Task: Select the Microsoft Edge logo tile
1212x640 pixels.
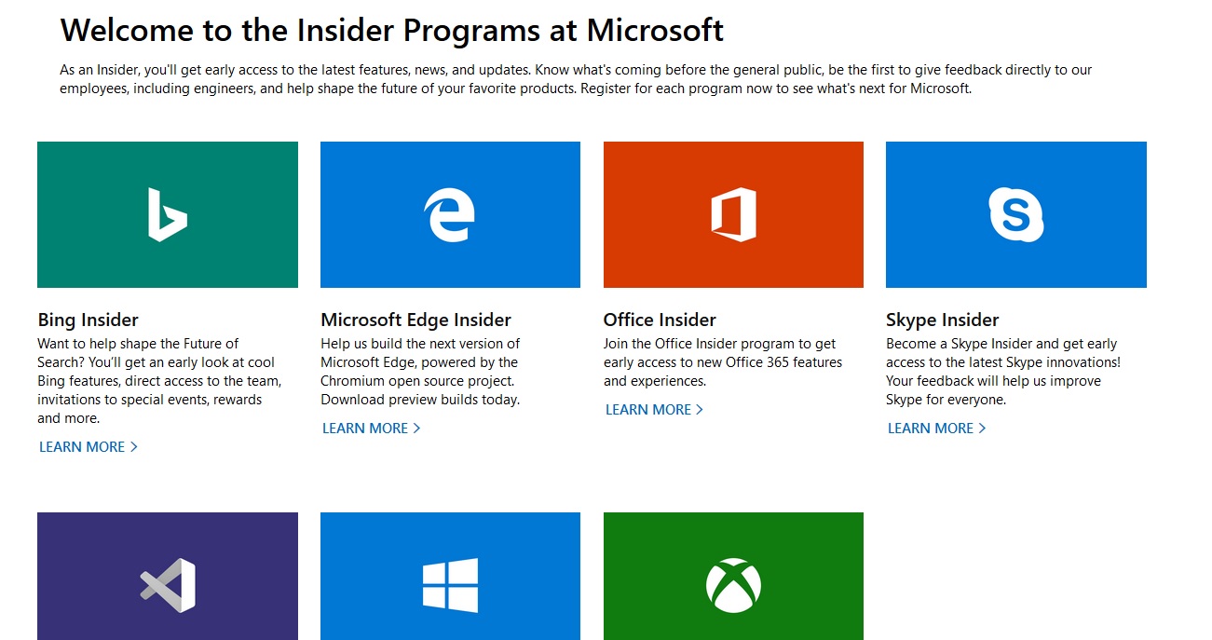Action: tap(450, 214)
